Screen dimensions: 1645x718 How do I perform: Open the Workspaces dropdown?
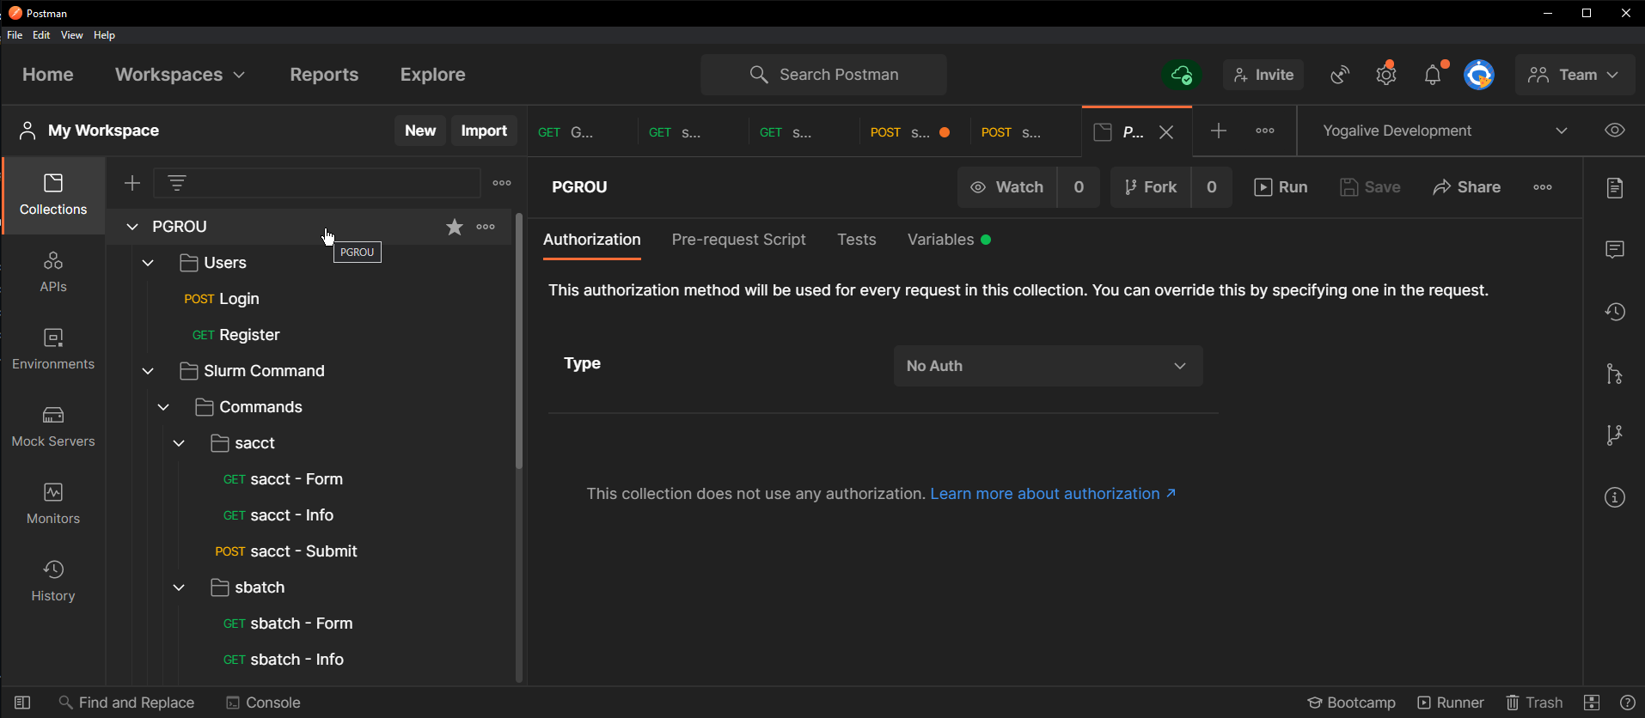(180, 75)
